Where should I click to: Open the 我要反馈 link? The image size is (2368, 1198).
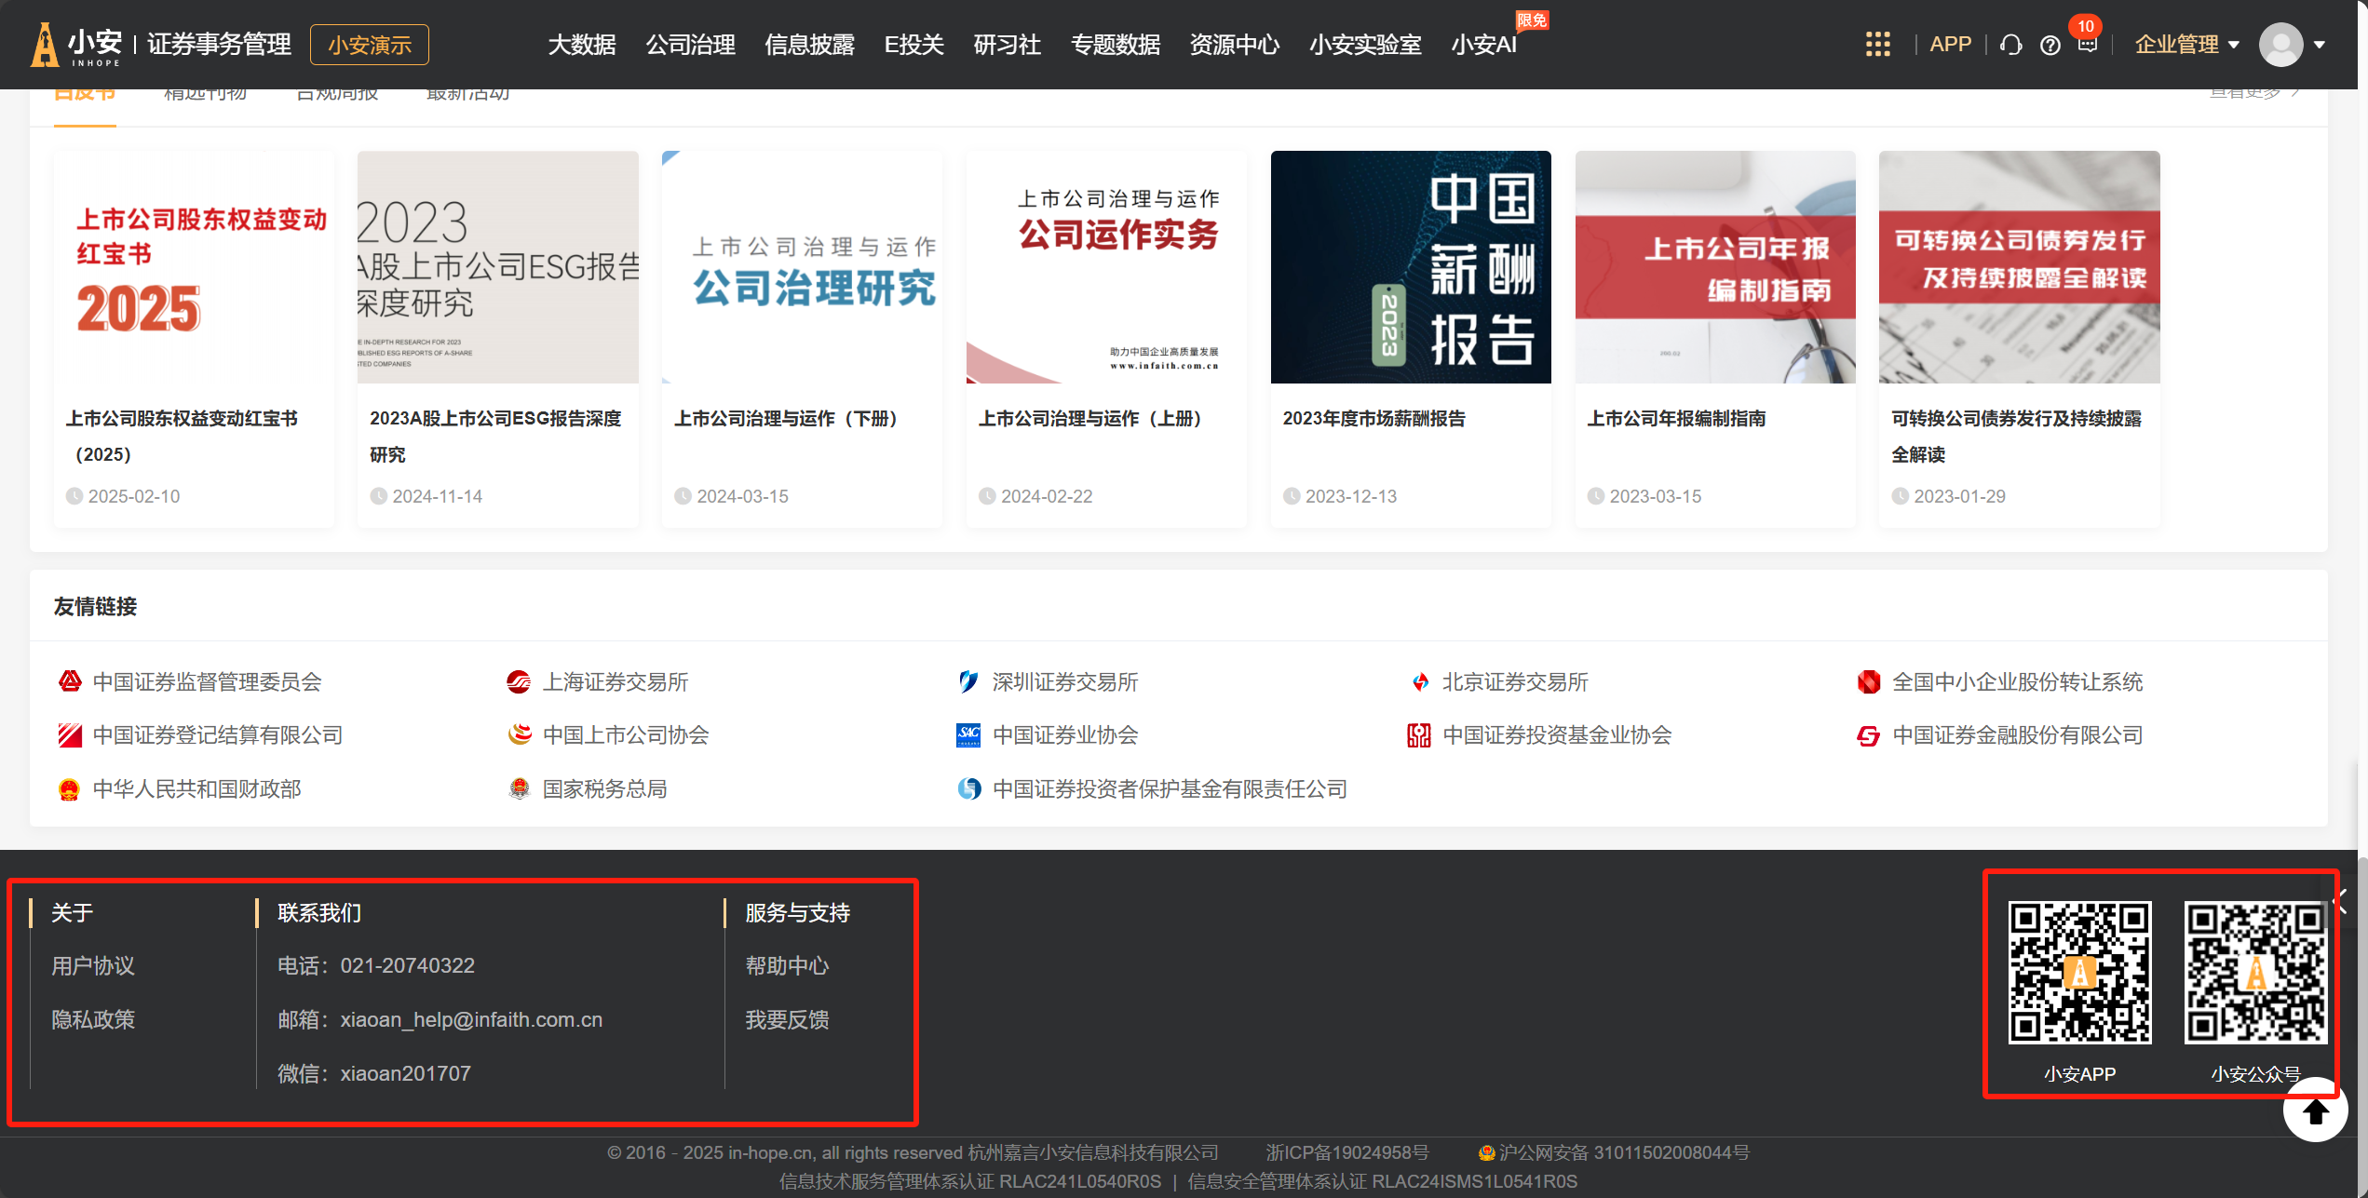pos(787,1020)
